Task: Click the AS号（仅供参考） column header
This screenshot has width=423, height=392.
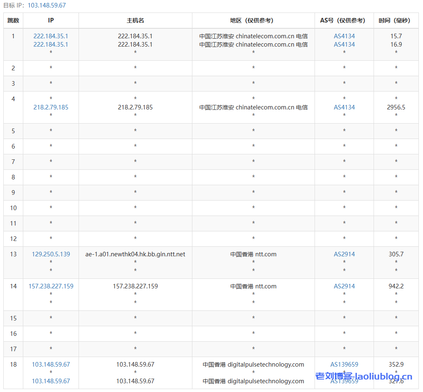Action: [x=344, y=20]
